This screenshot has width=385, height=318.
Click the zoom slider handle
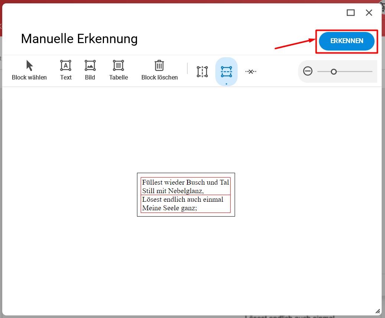pos(334,72)
